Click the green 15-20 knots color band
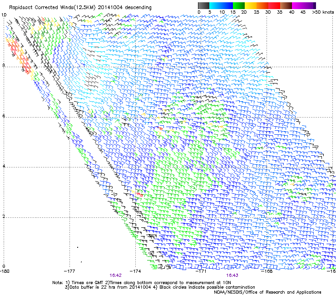 (239, 5)
